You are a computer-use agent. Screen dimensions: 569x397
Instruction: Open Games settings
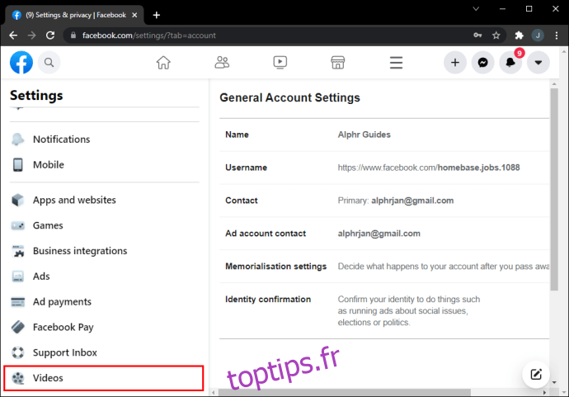[x=105, y=225]
